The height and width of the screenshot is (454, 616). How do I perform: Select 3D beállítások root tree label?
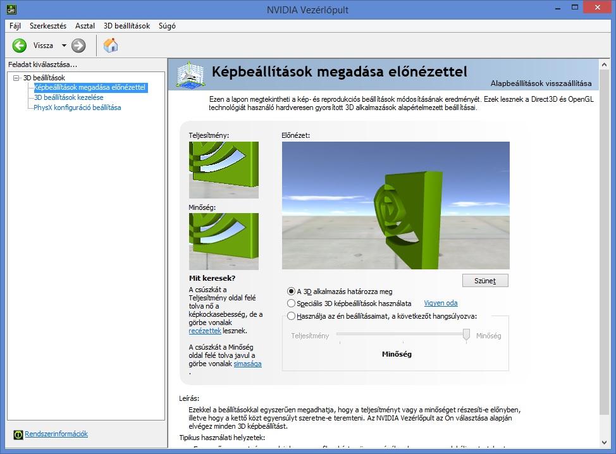[x=44, y=78]
